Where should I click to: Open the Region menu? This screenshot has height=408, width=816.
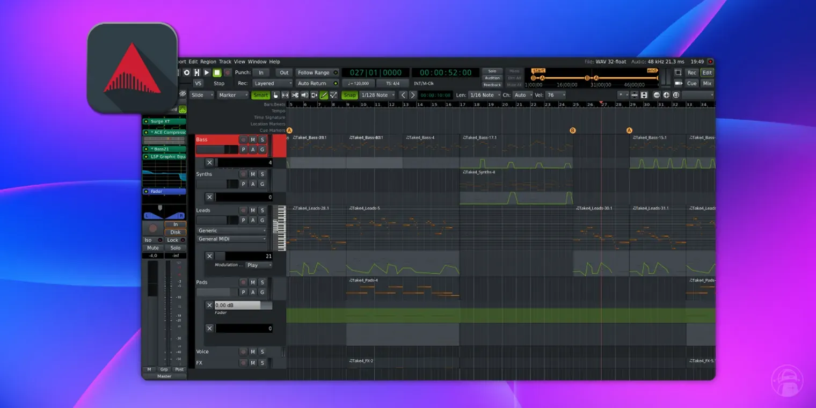[x=208, y=62]
